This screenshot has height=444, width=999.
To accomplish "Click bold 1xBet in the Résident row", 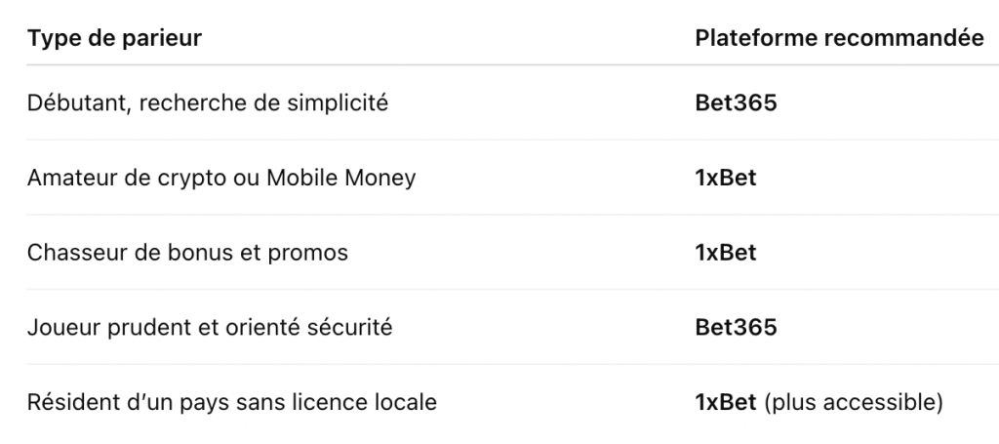I will (726, 403).
